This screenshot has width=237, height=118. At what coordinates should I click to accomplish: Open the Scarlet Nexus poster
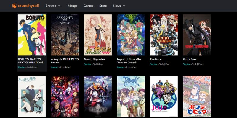click(x=65, y=96)
